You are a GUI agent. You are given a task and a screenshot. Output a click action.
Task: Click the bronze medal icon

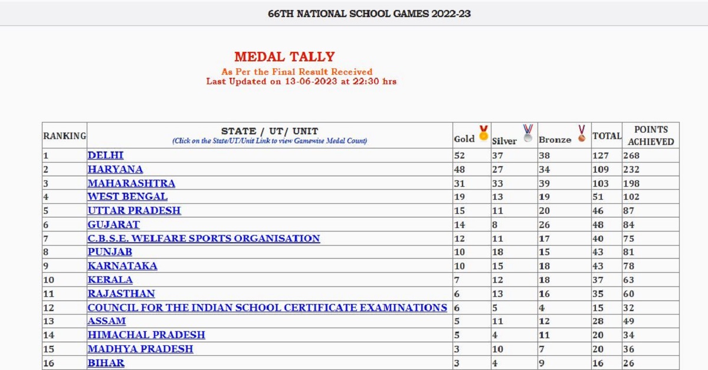582,133
